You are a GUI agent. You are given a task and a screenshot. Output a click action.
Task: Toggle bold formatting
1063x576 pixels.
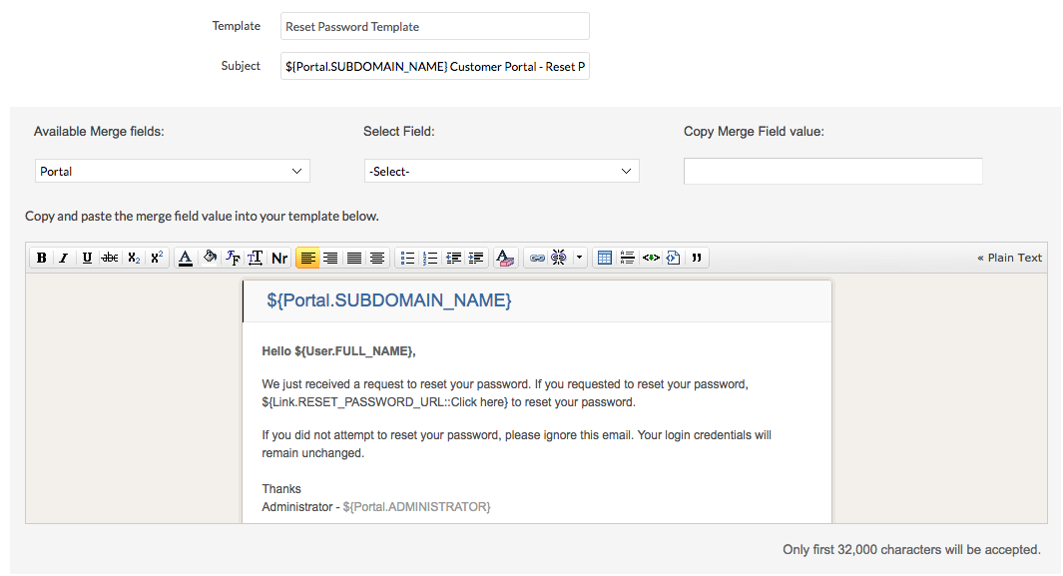tap(41, 258)
